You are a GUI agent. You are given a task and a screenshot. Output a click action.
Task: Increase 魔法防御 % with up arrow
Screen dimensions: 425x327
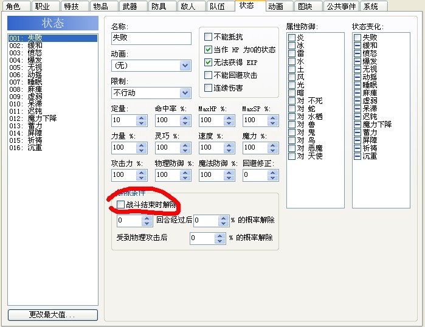click(229, 172)
